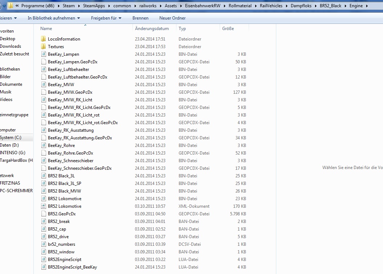Select the br52_numbers DCSV file icon
The image size is (383, 274).
point(44,244)
